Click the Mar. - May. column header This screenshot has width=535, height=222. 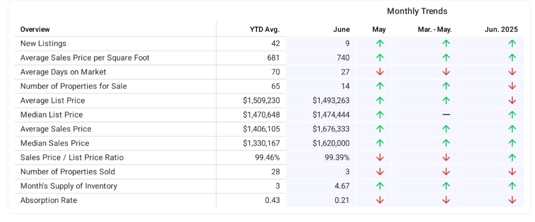click(435, 30)
